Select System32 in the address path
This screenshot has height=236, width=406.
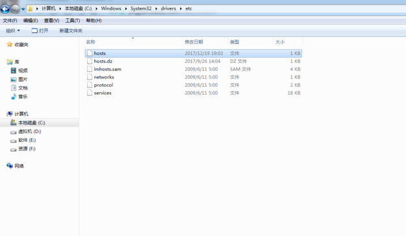point(141,8)
